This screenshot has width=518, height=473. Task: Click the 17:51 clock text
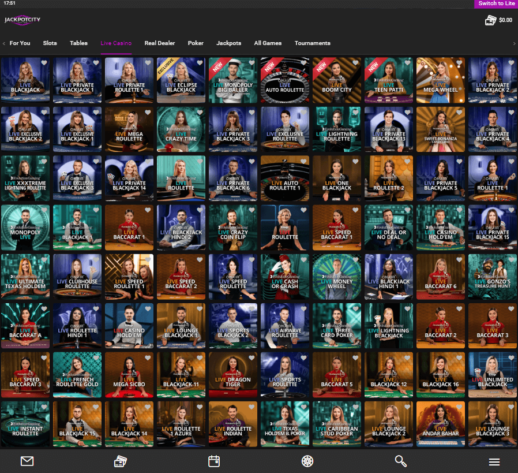(9, 3)
